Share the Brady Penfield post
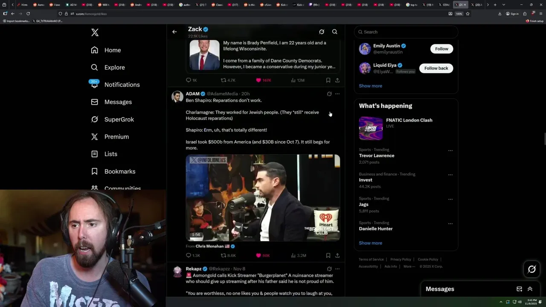 [337, 80]
